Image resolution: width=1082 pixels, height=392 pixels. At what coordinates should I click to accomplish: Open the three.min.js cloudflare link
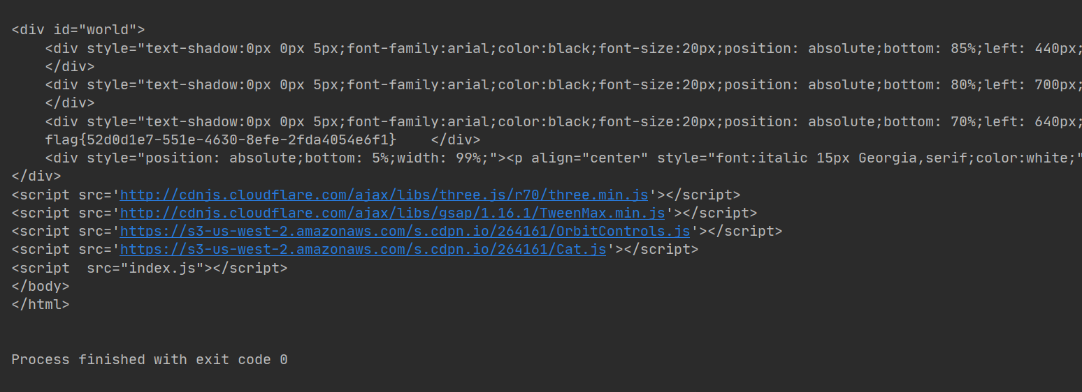[x=384, y=195]
